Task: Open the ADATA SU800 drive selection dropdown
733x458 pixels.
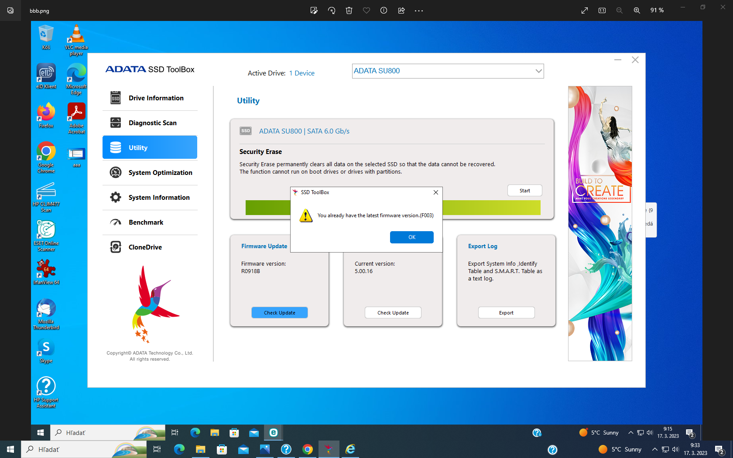Action: click(538, 71)
